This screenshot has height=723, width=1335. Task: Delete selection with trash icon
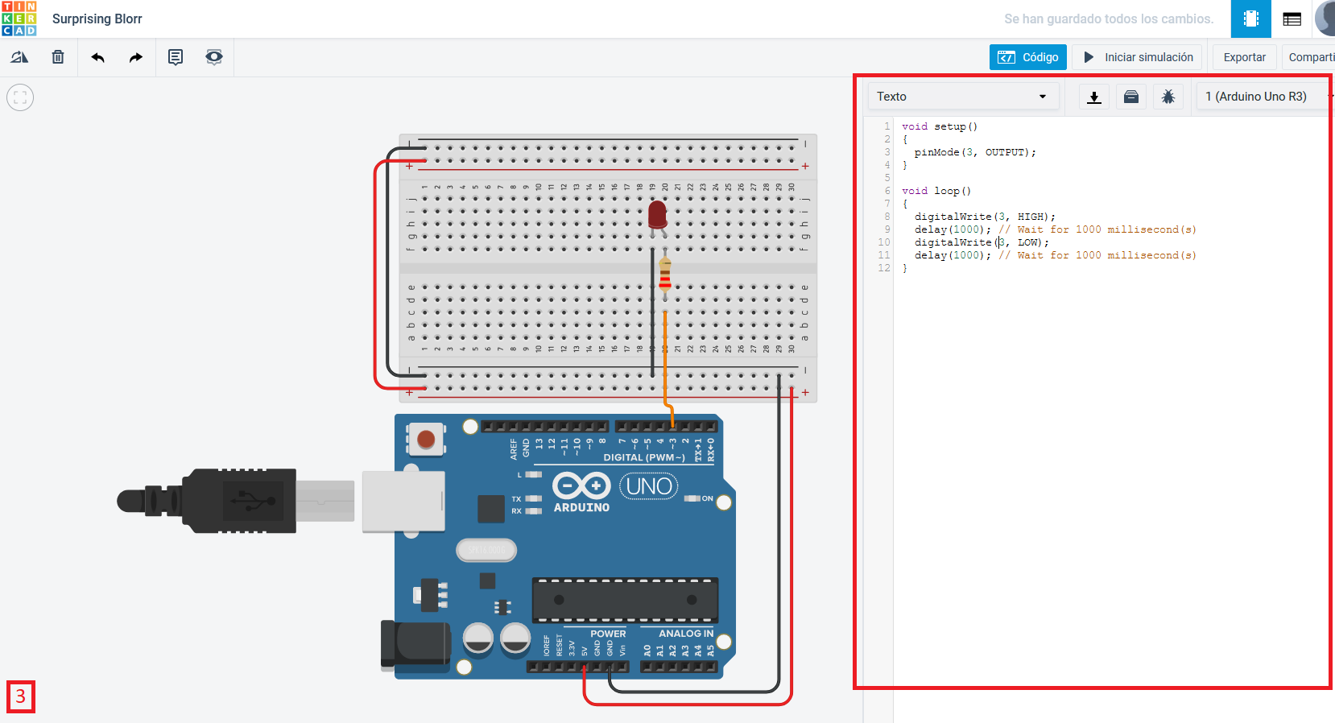tap(58, 57)
